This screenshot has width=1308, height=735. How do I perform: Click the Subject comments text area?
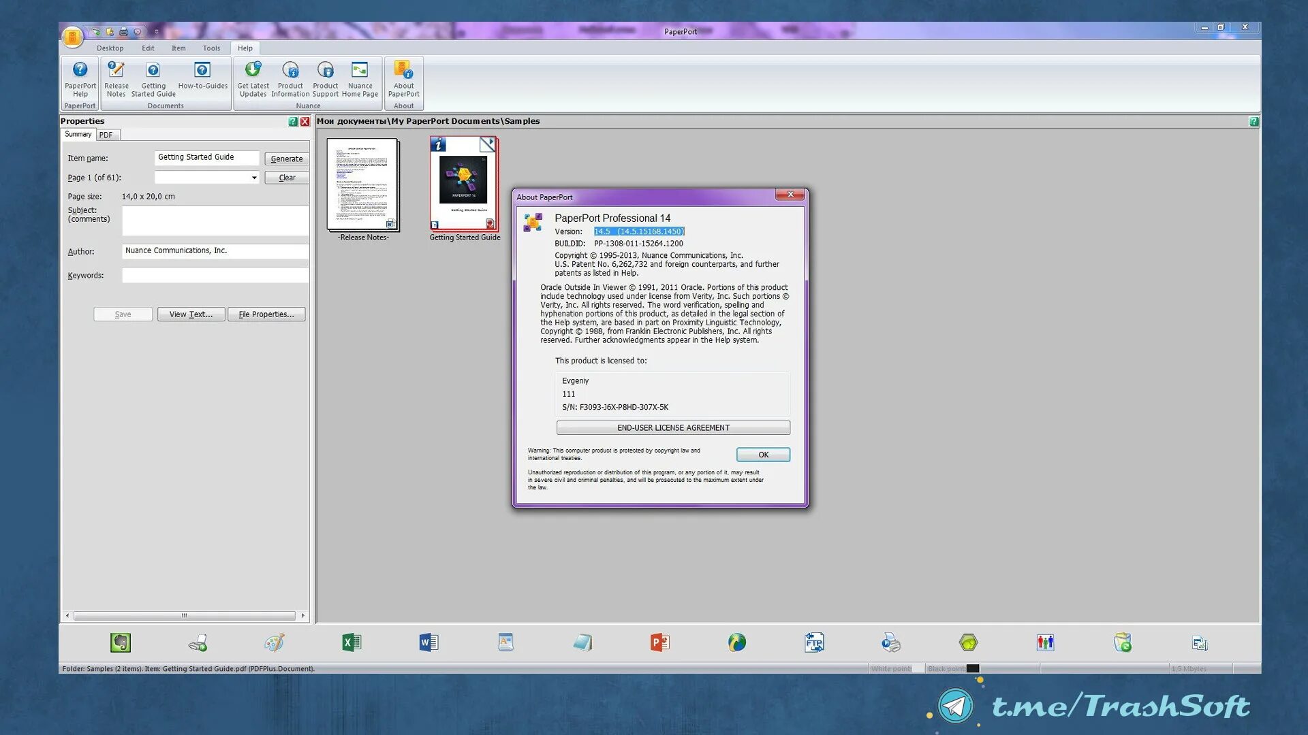coord(215,221)
